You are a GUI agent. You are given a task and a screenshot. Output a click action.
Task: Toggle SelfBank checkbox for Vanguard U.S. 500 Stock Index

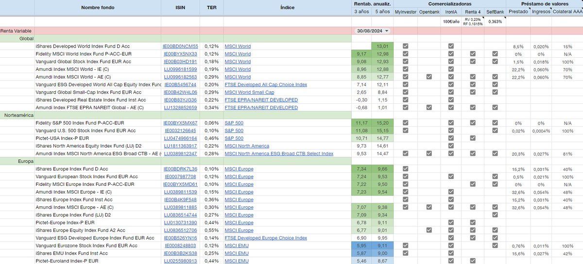tap(495, 131)
